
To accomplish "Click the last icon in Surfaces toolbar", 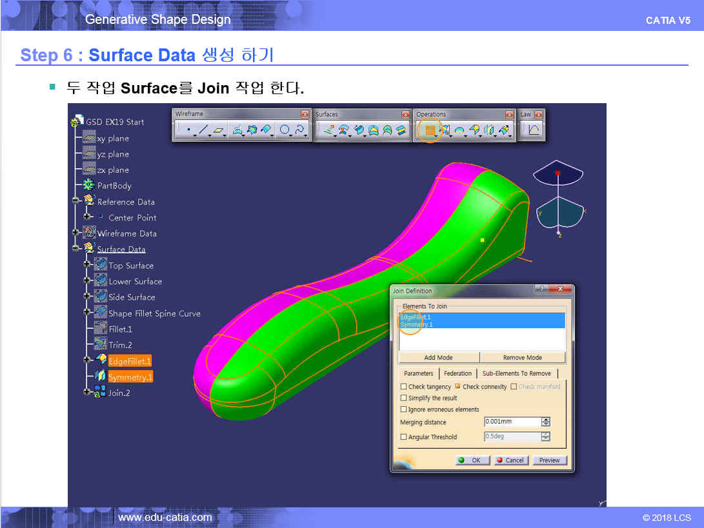I will click(x=401, y=130).
